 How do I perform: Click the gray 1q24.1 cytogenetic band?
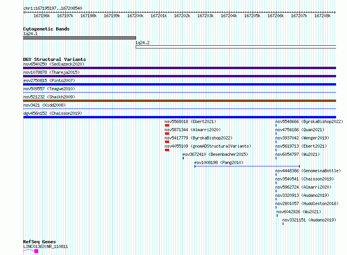click(x=80, y=38)
